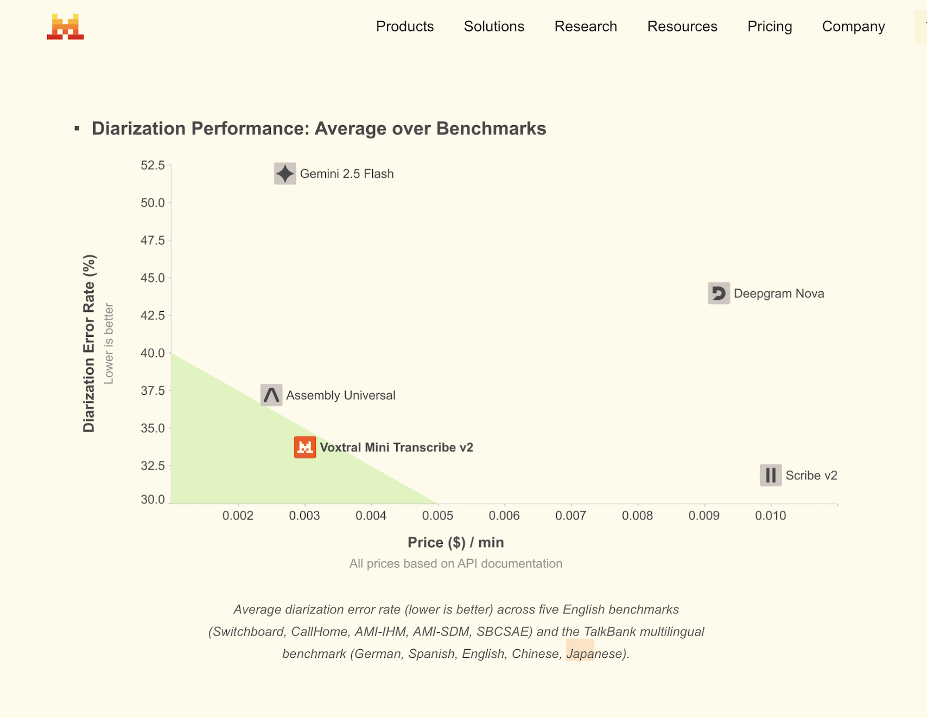This screenshot has height=718, width=927.
Task: Select the Scribe v2 marker icon
Action: [x=771, y=476]
